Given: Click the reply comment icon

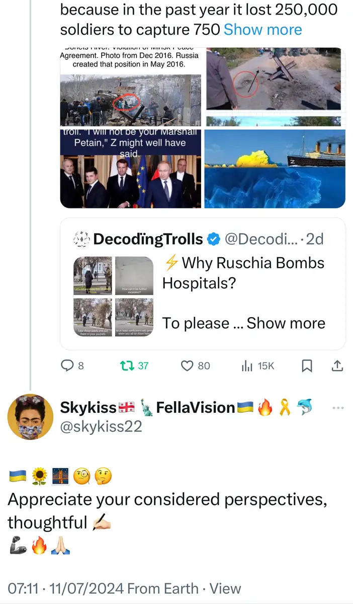Looking at the screenshot, I should (x=67, y=365).
